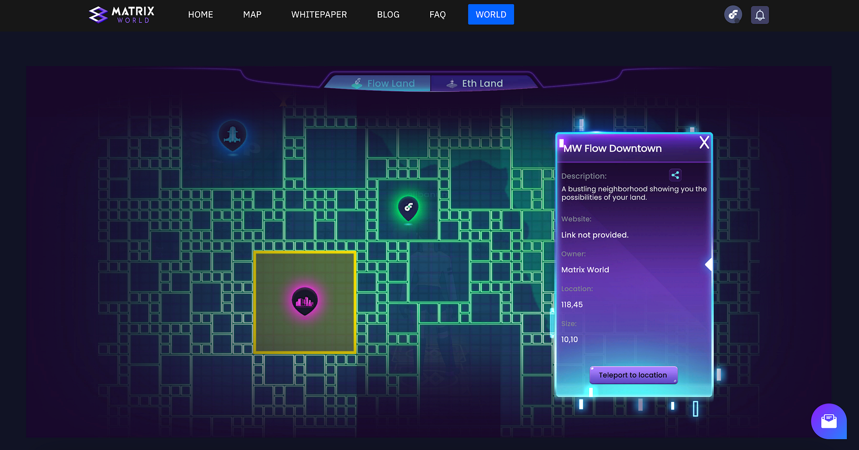Open the FAQ page
This screenshot has width=859, height=450.
(437, 15)
